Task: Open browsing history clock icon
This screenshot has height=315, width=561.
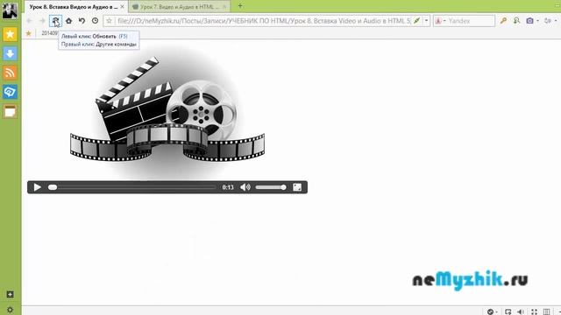Action: [x=95, y=21]
